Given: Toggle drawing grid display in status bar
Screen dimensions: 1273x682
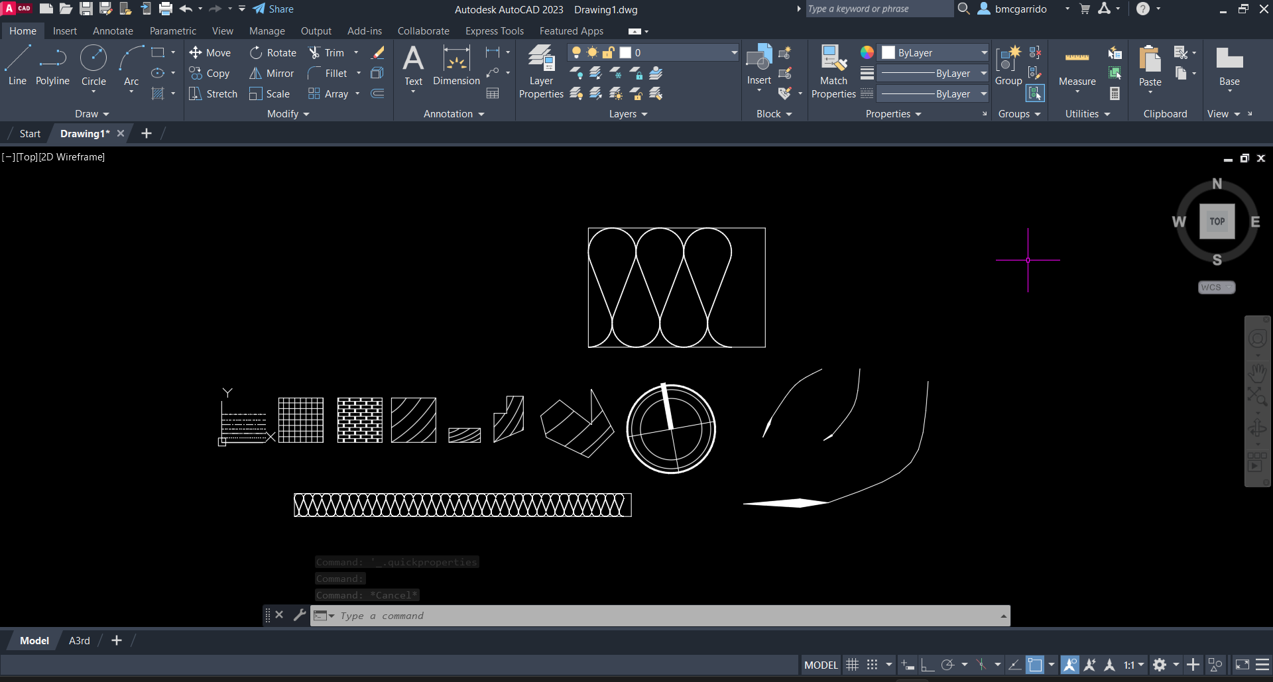Looking at the screenshot, I should pyautogui.click(x=853, y=665).
